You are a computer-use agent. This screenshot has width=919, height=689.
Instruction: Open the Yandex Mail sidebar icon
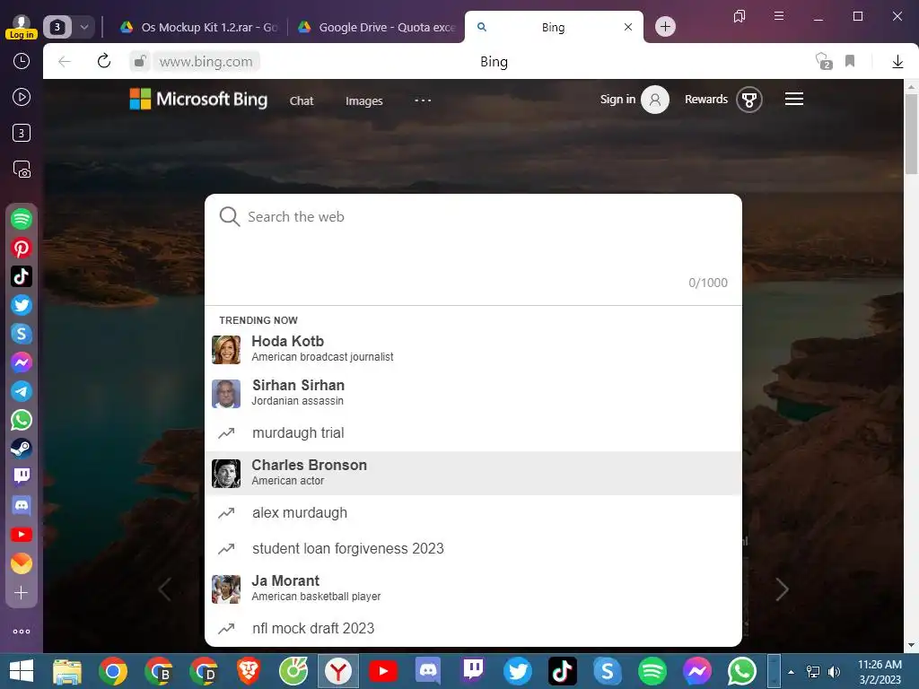pyautogui.click(x=22, y=563)
